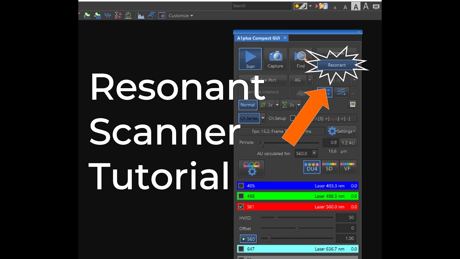Adjust the HV(G) slider
The height and width of the screenshot is (259, 460).
pyautogui.click(x=276, y=218)
